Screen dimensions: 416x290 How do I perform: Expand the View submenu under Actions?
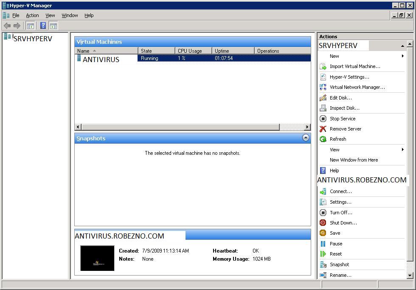tap(334, 150)
